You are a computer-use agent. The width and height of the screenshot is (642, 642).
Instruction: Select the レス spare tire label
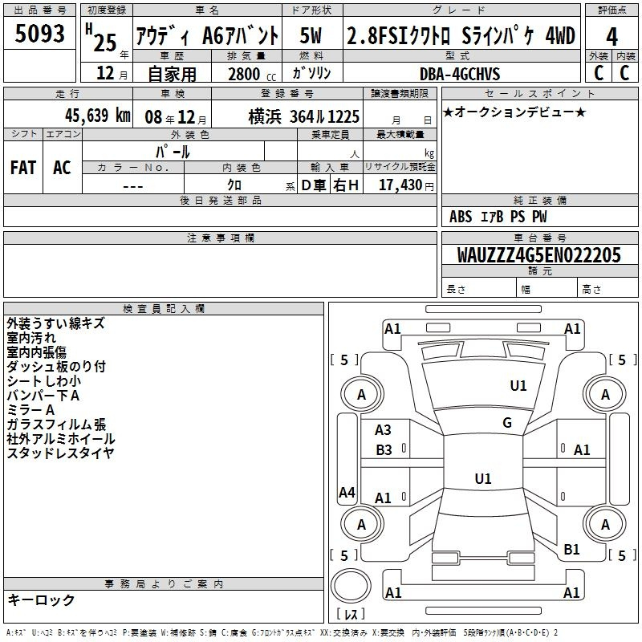click(x=351, y=613)
